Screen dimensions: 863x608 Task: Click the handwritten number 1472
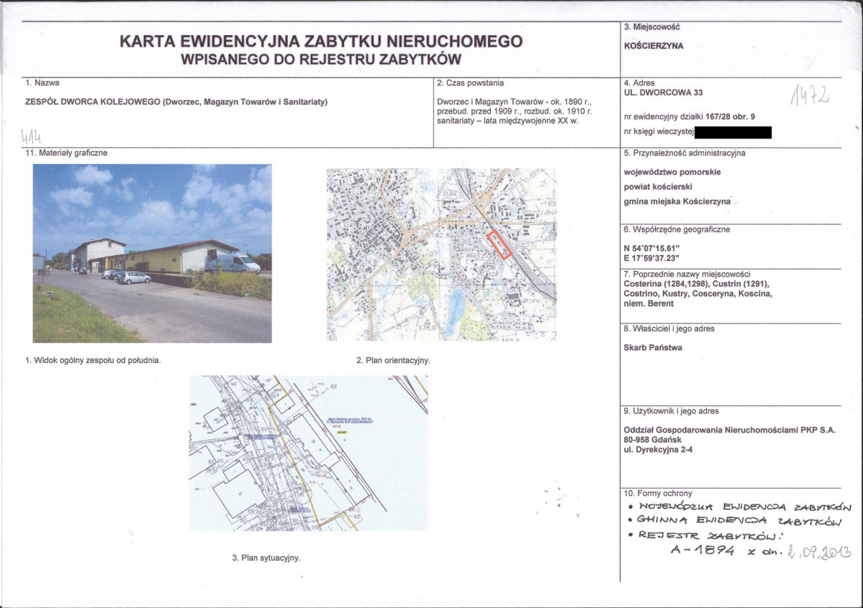click(x=809, y=94)
